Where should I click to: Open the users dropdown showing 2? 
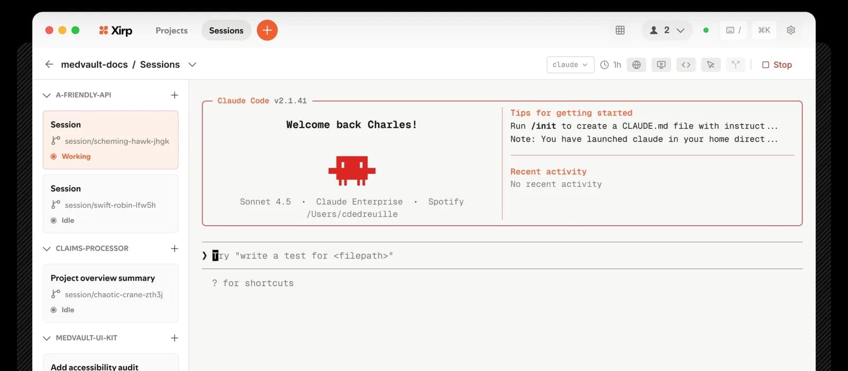[x=667, y=30]
